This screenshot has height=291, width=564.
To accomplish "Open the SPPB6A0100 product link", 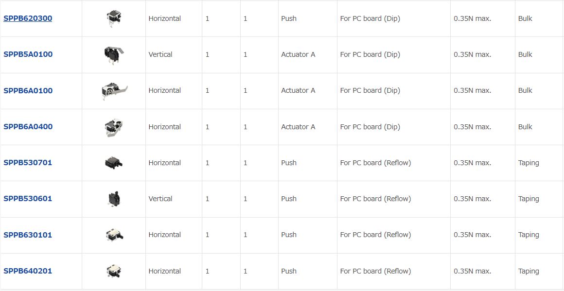I will [28, 90].
